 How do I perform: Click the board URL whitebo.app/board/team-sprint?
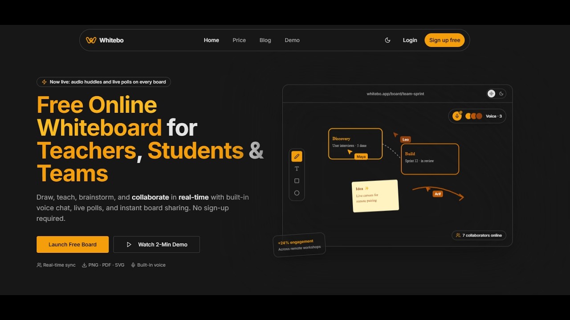pyautogui.click(x=395, y=94)
